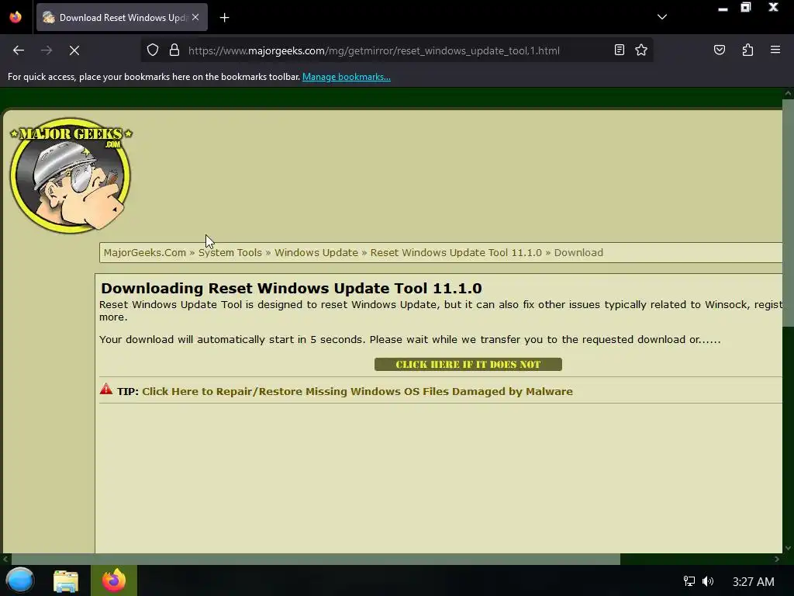Open System Tools breadcrumb link

pos(230,252)
